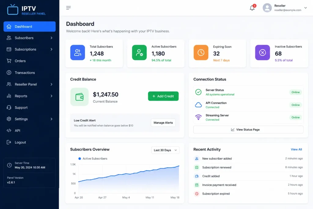Click 'May 20, 2024 10:30 AM' server time
Viewport: 313px width, 209px height.
click(30, 167)
